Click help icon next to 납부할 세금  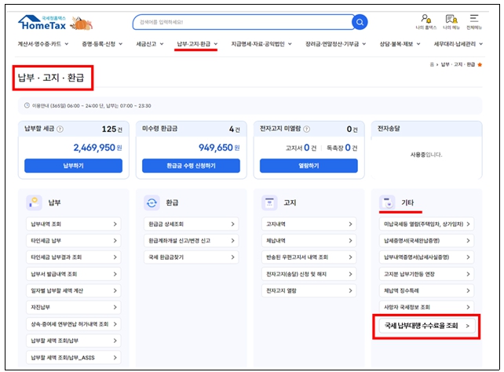point(60,129)
